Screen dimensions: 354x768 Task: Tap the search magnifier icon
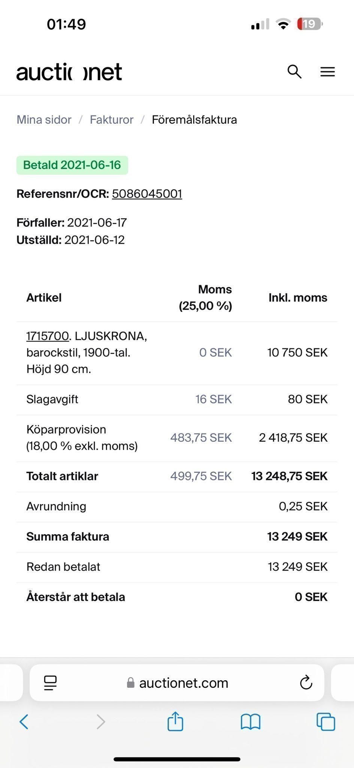(294, 71)
